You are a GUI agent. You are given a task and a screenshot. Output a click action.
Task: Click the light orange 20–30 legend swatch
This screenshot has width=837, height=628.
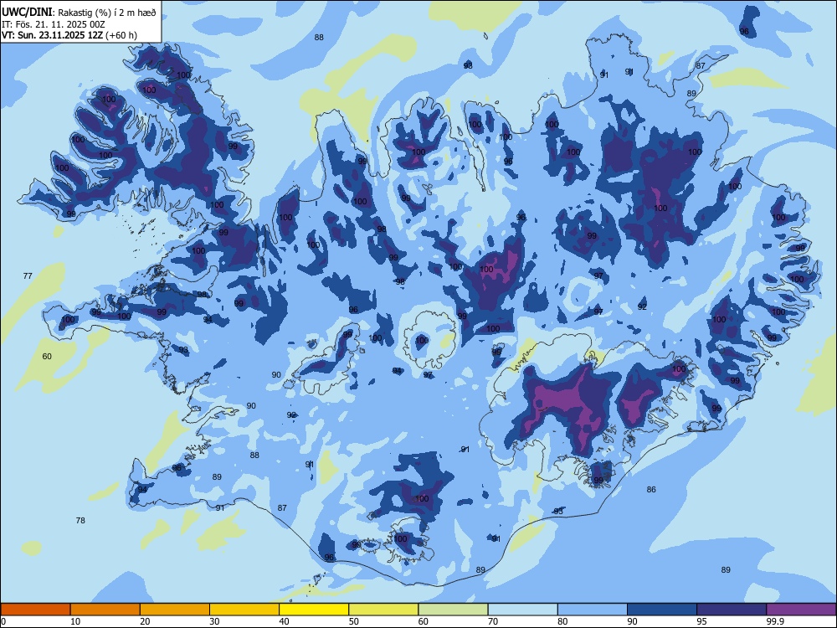[x=175, y=610]
